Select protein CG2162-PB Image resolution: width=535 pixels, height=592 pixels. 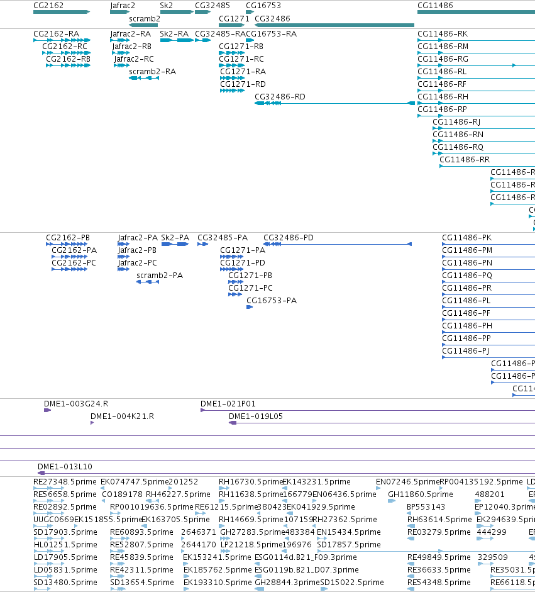tap(67, 244)
